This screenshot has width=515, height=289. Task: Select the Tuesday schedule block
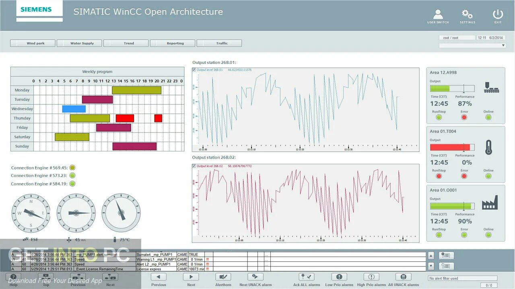(97, 100)
